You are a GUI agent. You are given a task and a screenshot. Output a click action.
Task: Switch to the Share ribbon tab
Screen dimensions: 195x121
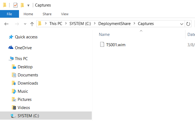coord(47,14)
